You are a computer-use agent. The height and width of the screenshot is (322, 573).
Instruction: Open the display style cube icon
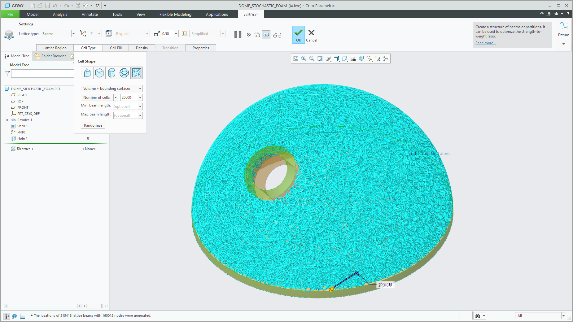tap(337, 59)
